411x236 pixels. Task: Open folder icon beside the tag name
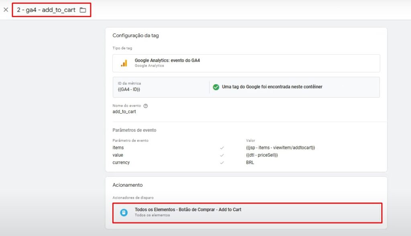pyautogui.click(x=83, y=10)
